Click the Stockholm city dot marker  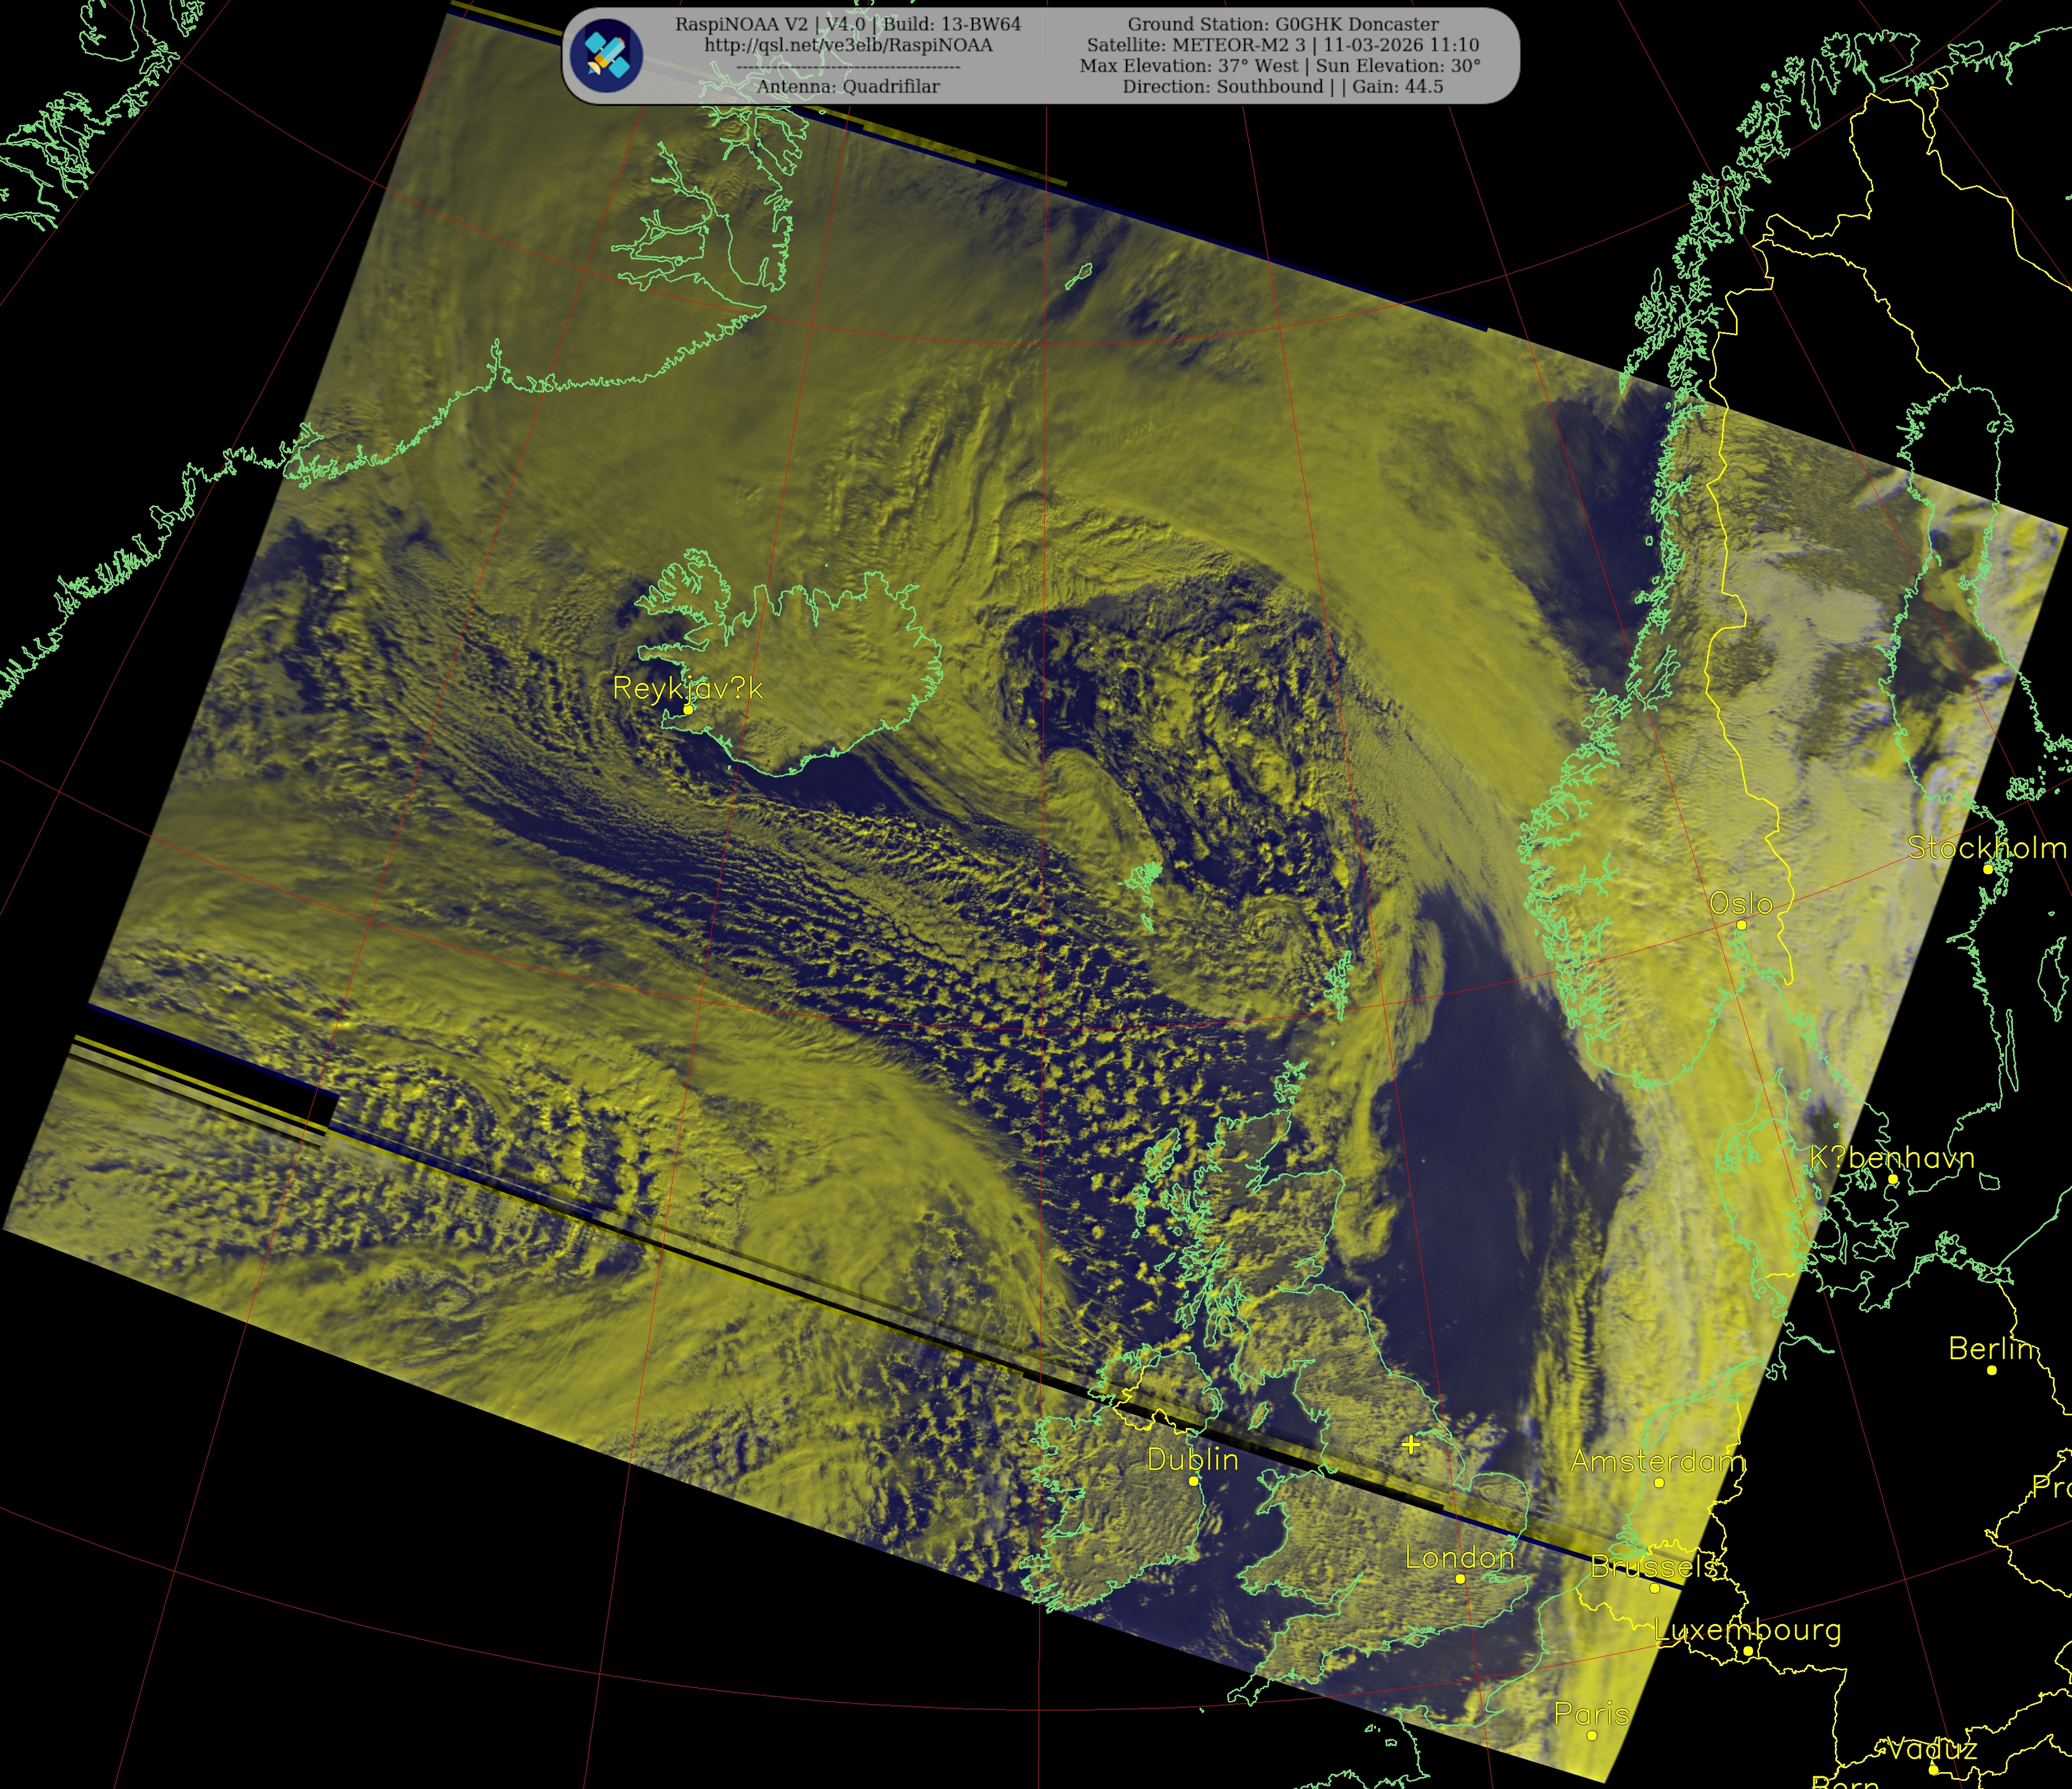(1988, 869)
